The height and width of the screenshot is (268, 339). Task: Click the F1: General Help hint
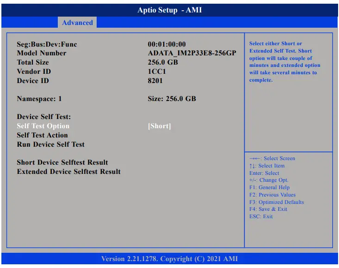click(269, 187)
